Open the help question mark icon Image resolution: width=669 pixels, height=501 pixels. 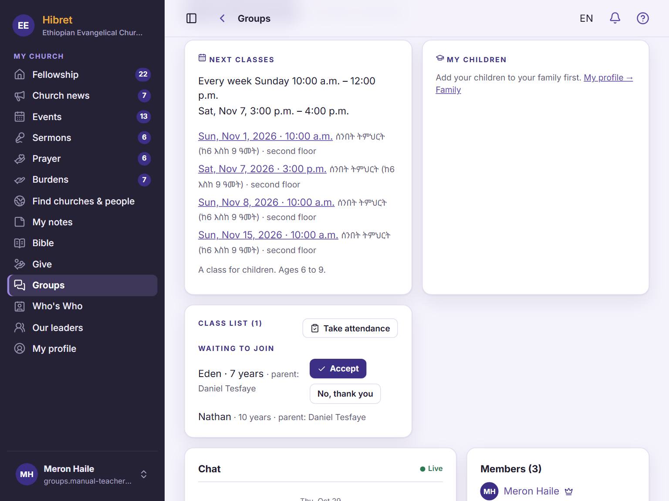(x=642, y=18)
